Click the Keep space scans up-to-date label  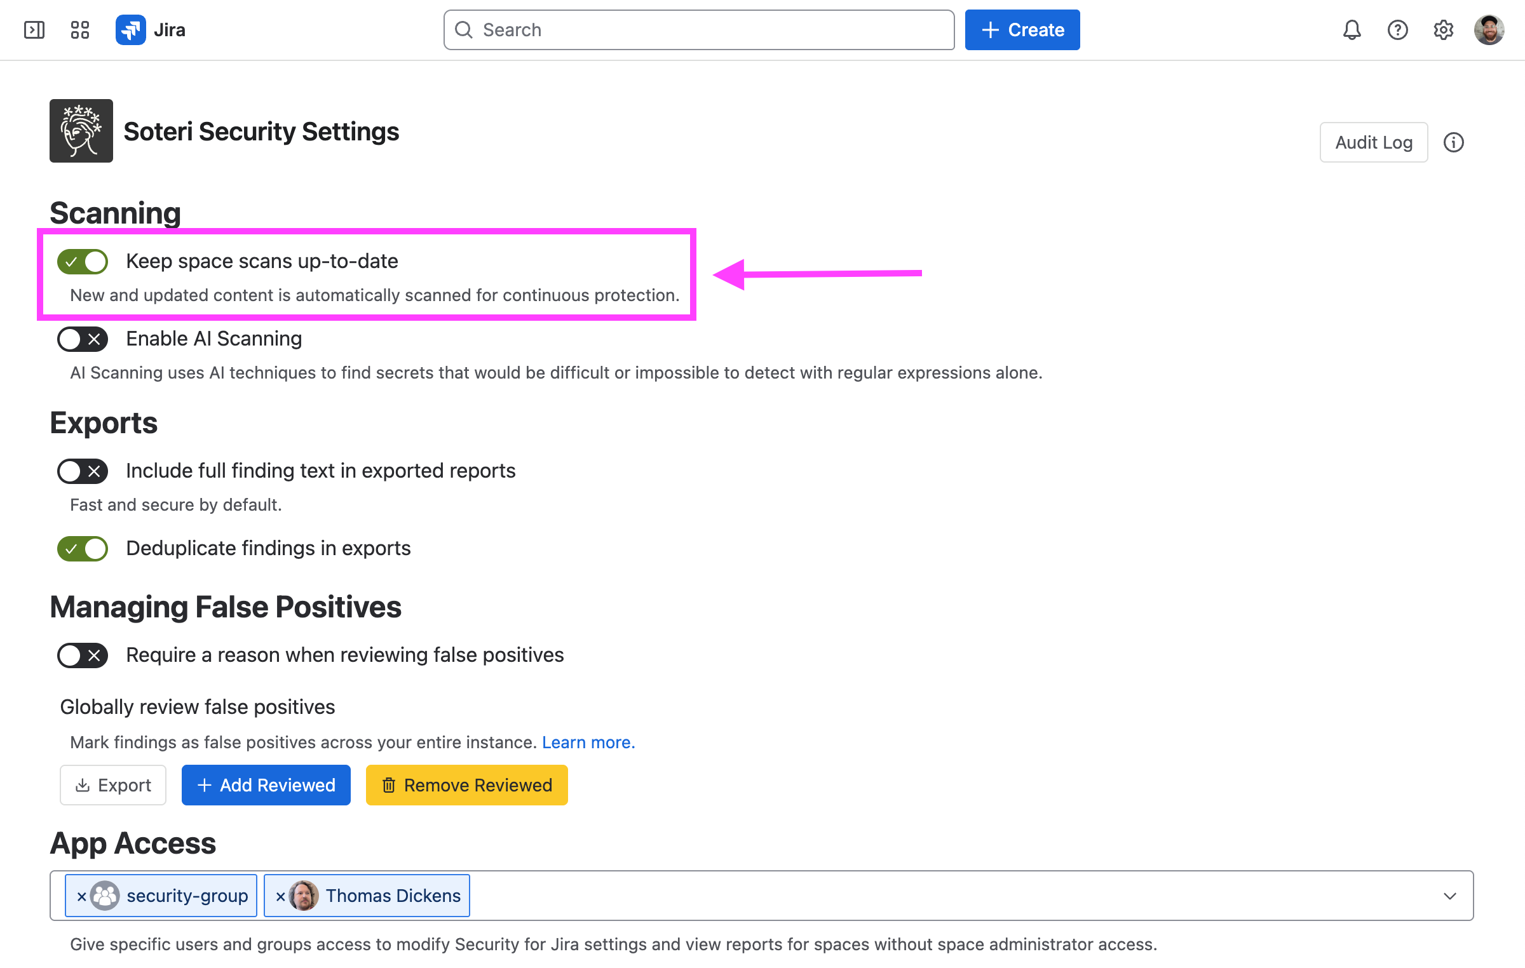(x=262, y=261)
